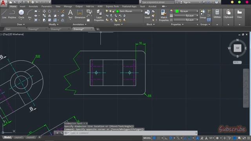Toggle polar tracking in status bar
Screen dimensions: 251x141
click(171, 138)
